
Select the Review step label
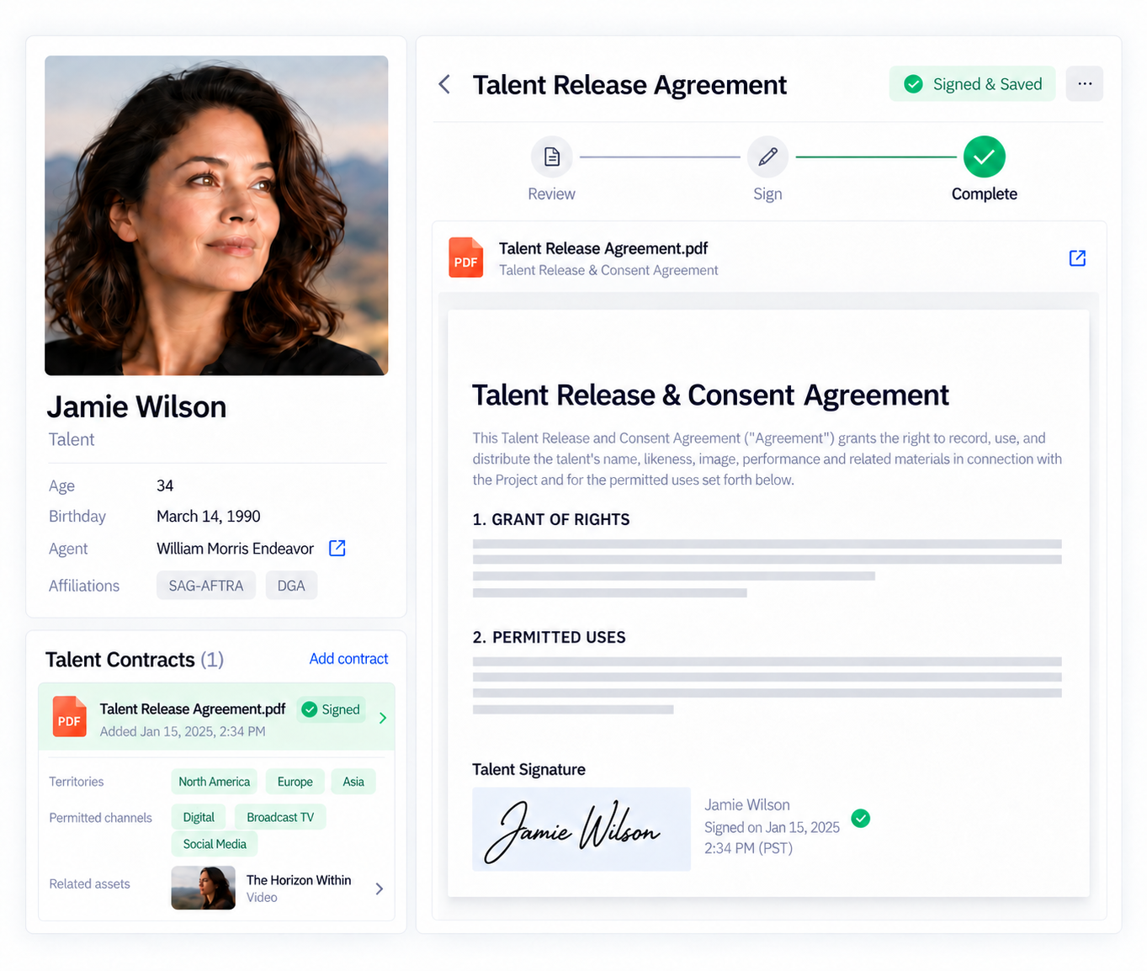pyautogui.click(x=551, y=194)
